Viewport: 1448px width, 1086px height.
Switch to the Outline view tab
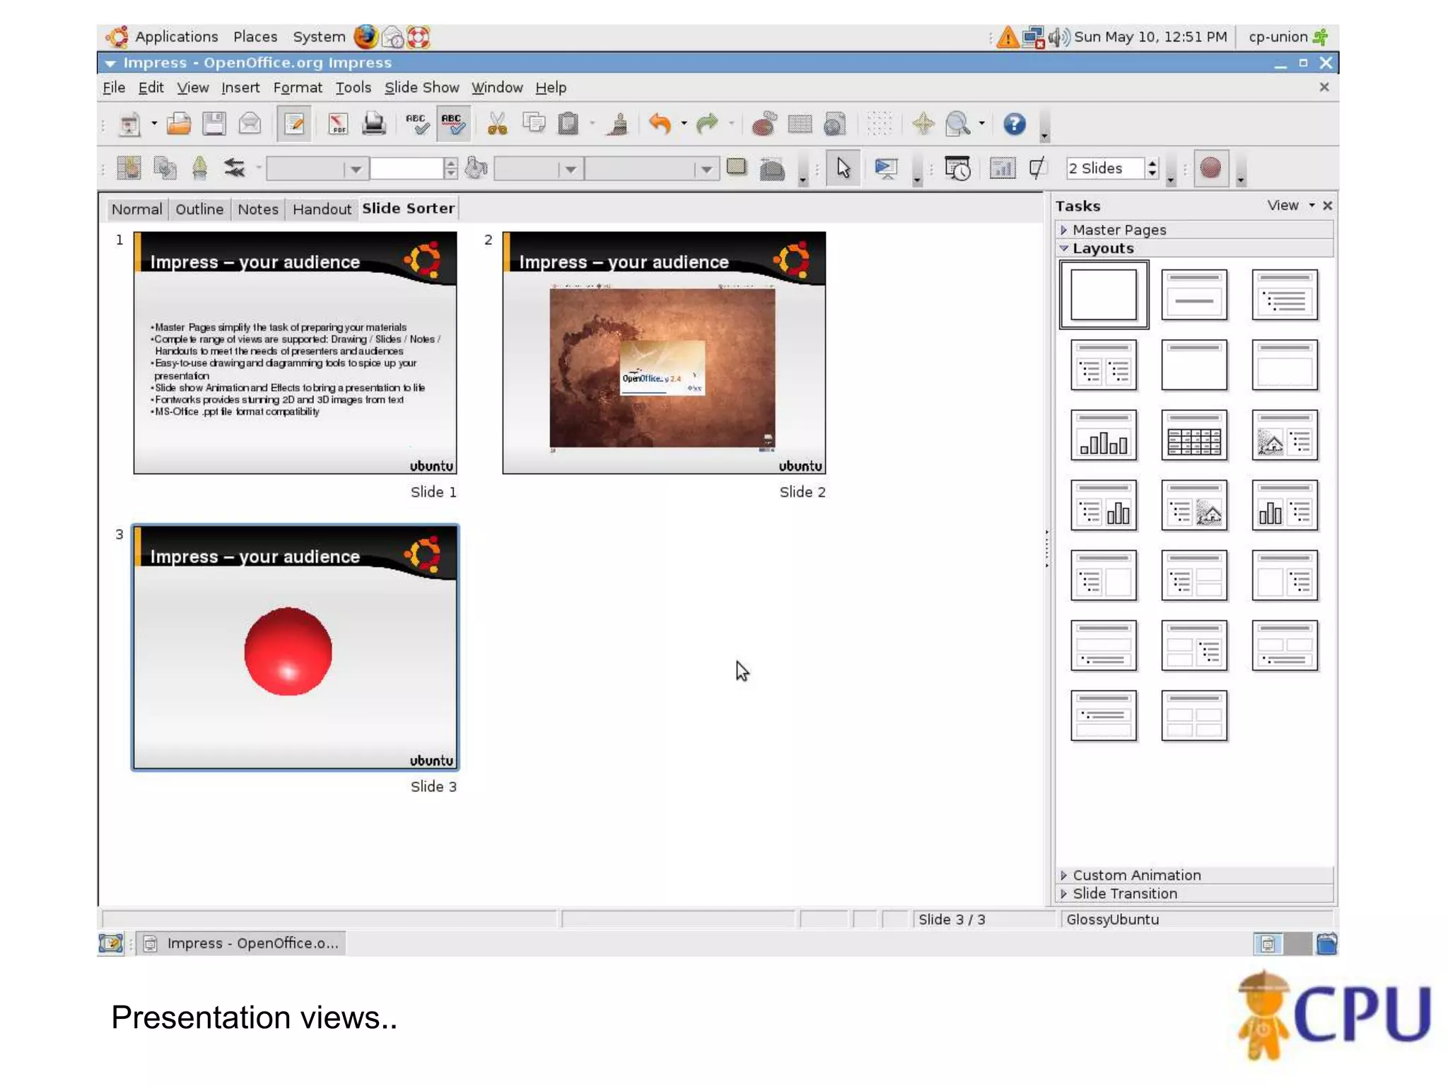(199, 209)
